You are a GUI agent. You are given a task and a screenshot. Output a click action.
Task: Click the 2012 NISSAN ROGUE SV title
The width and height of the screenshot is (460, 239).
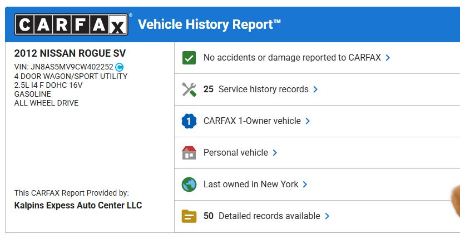click(70, 54)
